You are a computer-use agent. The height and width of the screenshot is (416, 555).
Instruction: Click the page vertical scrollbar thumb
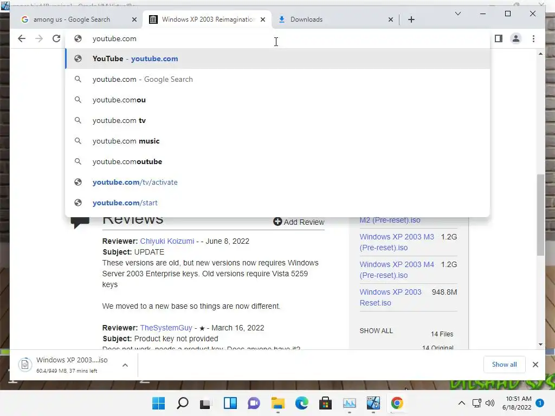point(540,215)
